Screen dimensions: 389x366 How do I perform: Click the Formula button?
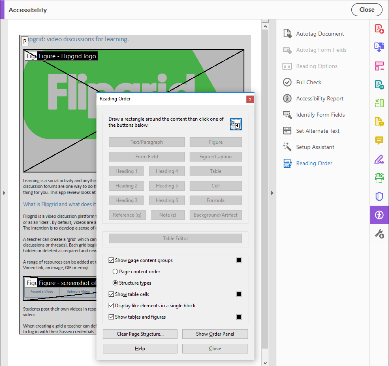[x=216, y=200]
